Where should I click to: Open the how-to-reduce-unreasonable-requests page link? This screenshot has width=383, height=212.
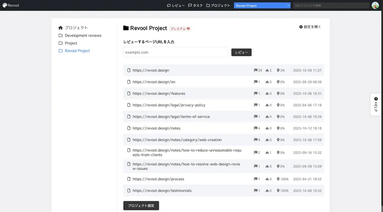tap(187, 152)
